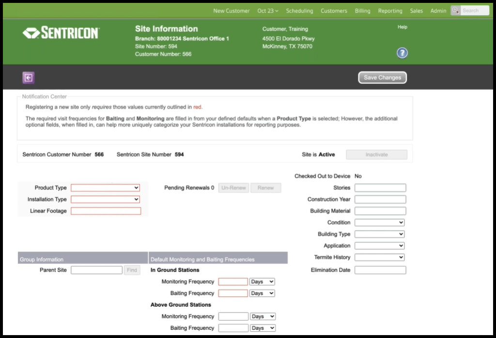Click the Sentricon logo
The image size is (496, 338).
(61, 33)
